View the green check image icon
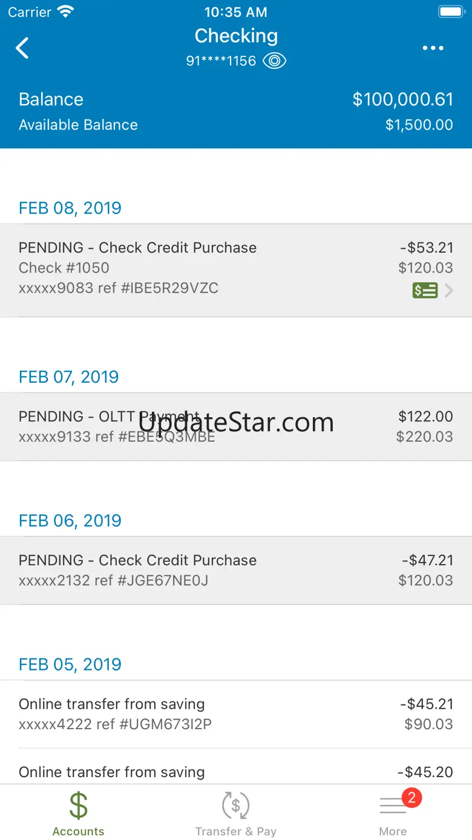Image resolution: width=472 pixels, height=840 pixels. coord(425,291)
